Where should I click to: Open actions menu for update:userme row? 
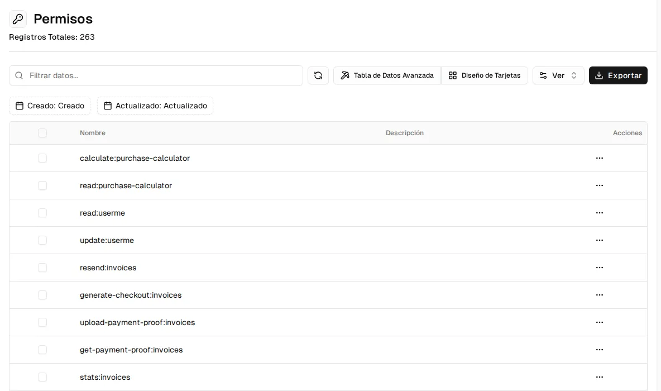click(x=600, y=240)
